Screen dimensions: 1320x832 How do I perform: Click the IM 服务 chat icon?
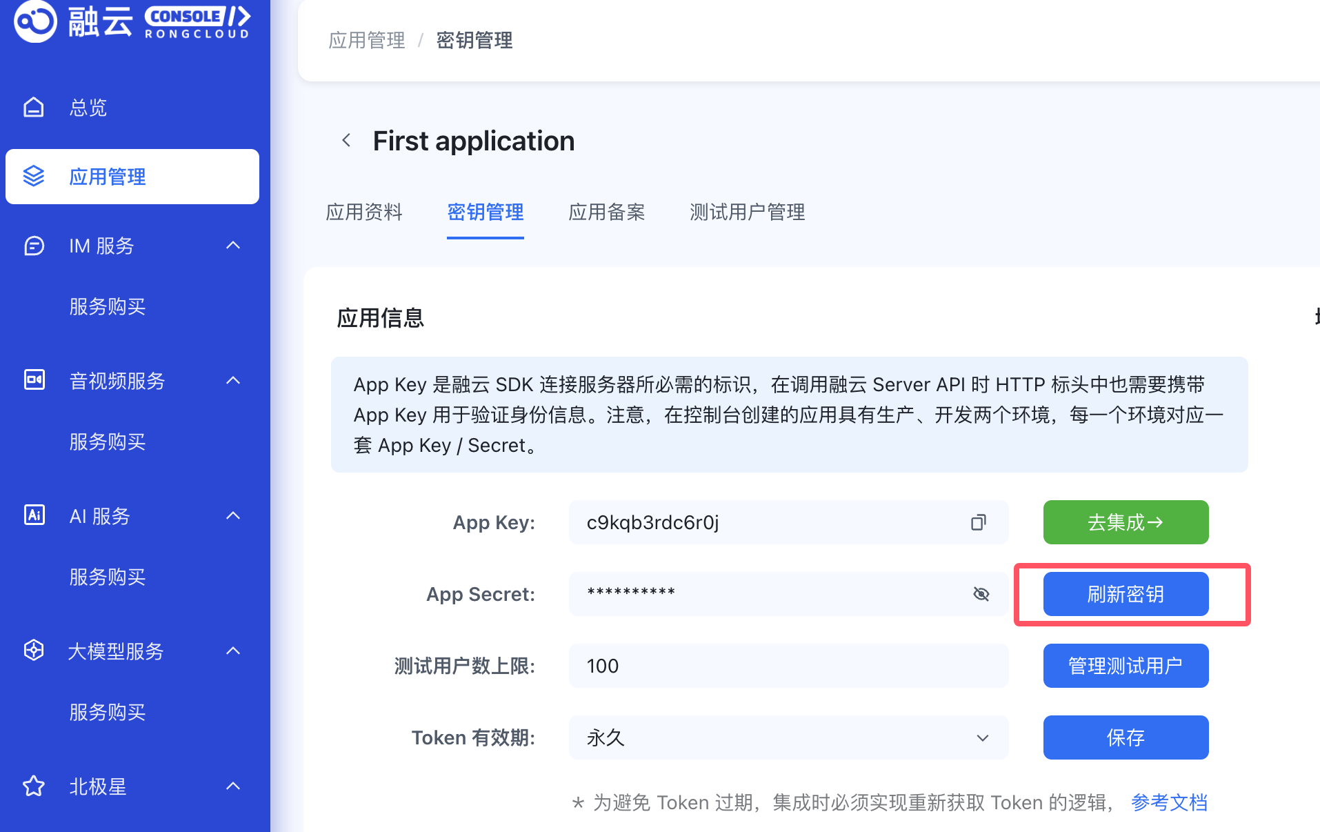click(34, 246)
